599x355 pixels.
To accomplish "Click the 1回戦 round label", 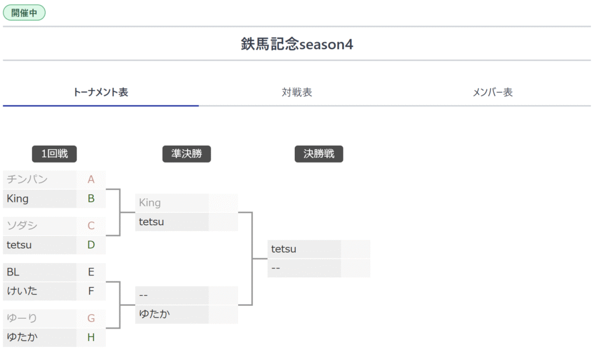I will pyautogui.click(x=54, y=154).
